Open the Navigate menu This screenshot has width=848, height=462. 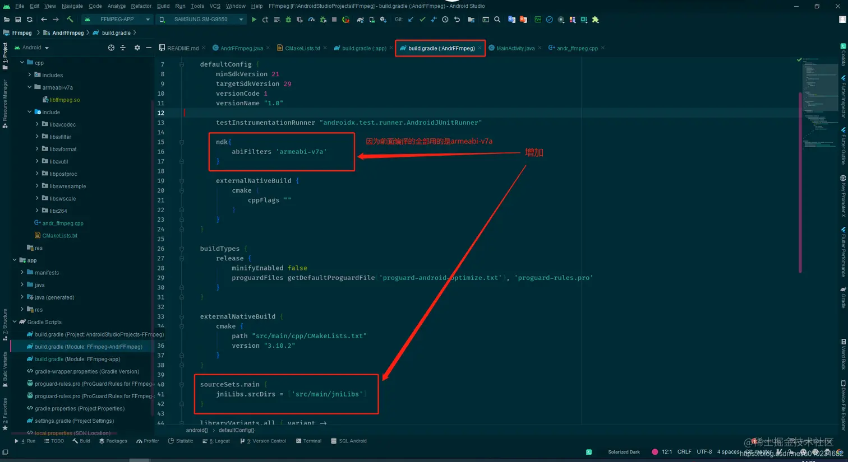[72, 6]
